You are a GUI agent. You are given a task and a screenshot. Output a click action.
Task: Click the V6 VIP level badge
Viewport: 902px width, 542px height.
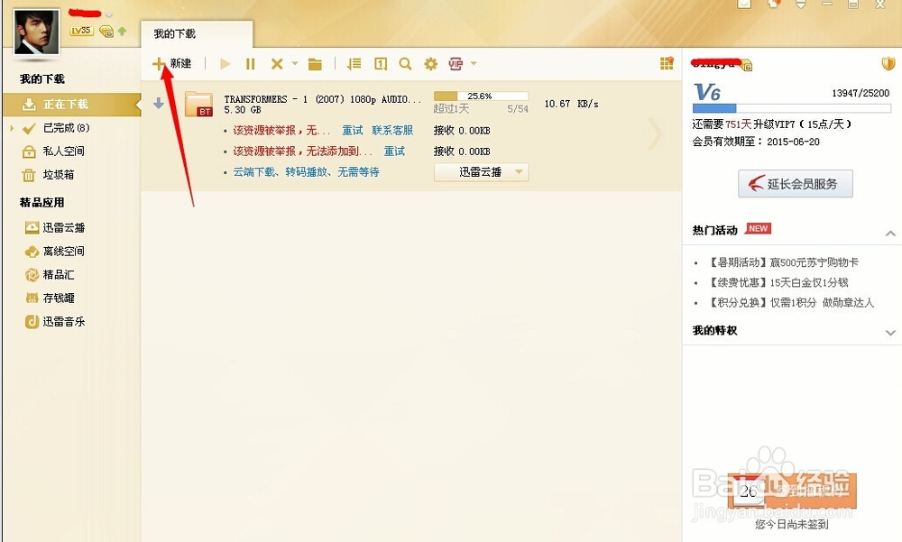707,93
